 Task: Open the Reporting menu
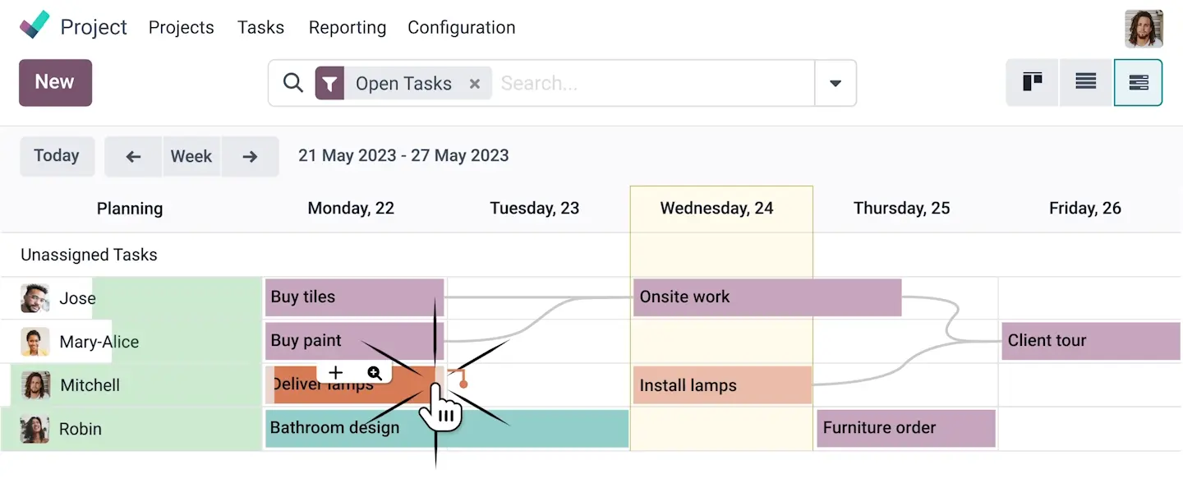[348, 27]
